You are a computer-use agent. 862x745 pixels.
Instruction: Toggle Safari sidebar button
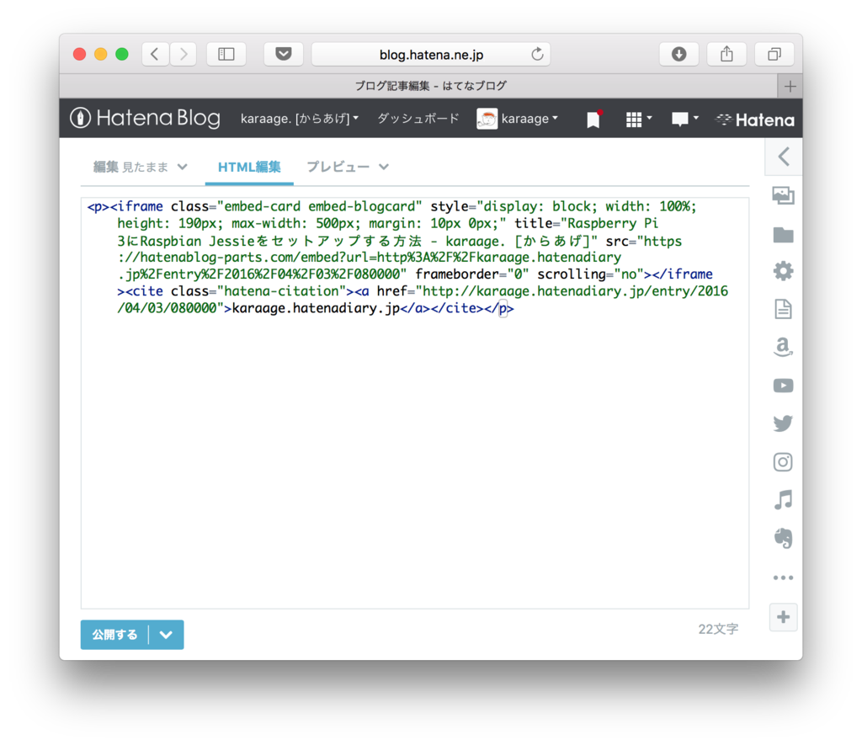coord(226,54)
